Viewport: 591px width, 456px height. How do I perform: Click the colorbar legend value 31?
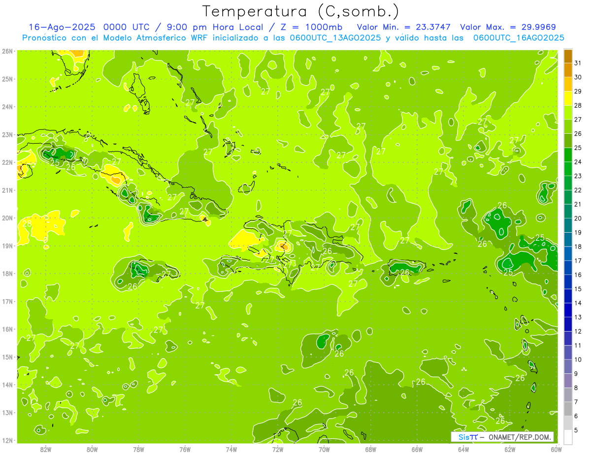578,63
